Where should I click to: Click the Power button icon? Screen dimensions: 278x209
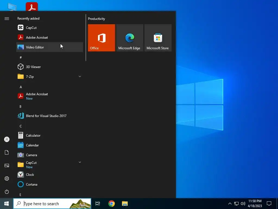coord(7,192)
